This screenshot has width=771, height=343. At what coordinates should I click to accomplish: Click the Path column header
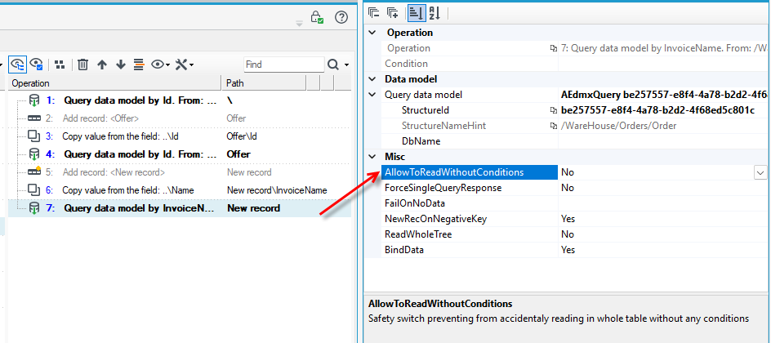click(264, 83)
